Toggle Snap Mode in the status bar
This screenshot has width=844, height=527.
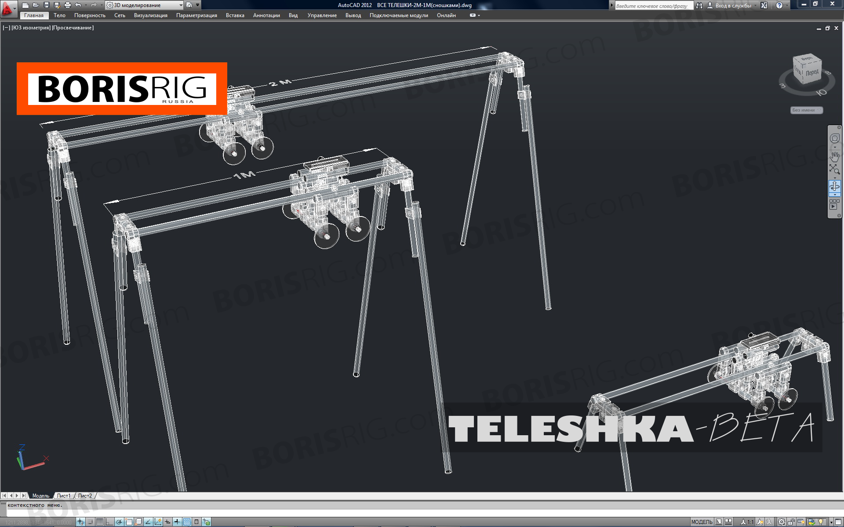click(x=90, y=522)
